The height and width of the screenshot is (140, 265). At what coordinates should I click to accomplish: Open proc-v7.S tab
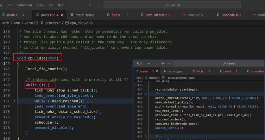195,15
